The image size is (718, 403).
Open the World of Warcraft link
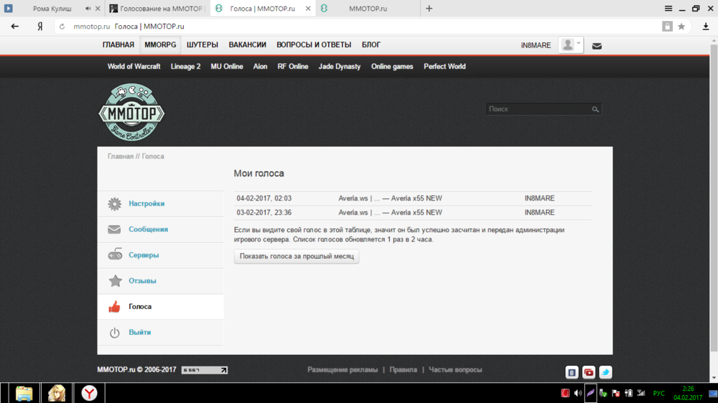(135, 67)
